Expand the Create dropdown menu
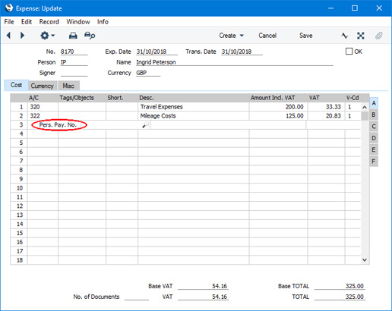This screenshot has height=311, width=392. 232,36
